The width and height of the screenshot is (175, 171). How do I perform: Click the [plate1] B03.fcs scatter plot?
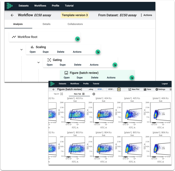click(x=75, y=147)
